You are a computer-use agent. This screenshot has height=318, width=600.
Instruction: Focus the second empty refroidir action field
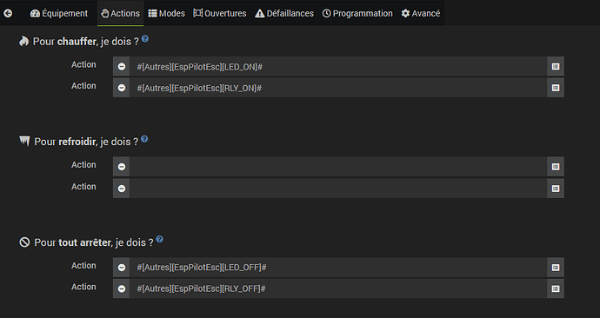pyautogui.click(x=338, y=189)
